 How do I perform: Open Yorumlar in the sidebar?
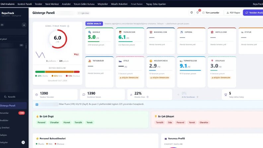click(13, 113)
